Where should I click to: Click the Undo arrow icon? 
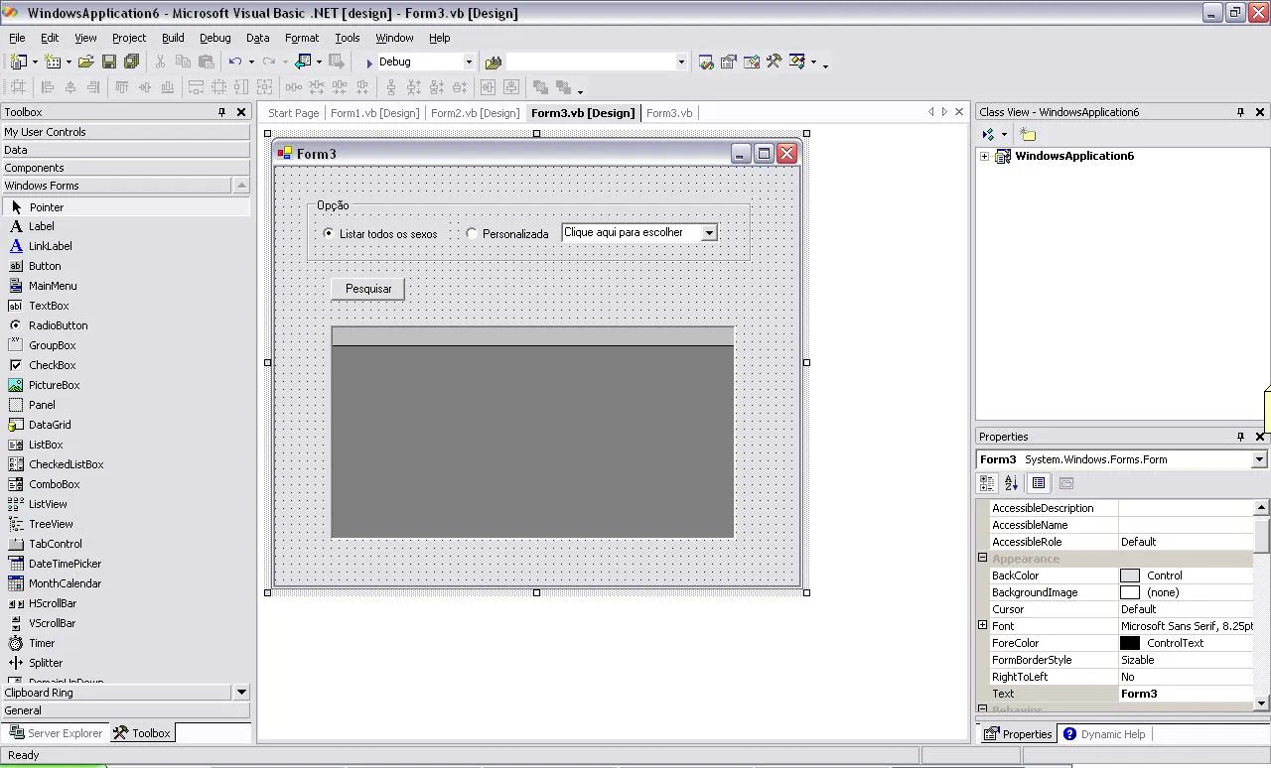234,62
